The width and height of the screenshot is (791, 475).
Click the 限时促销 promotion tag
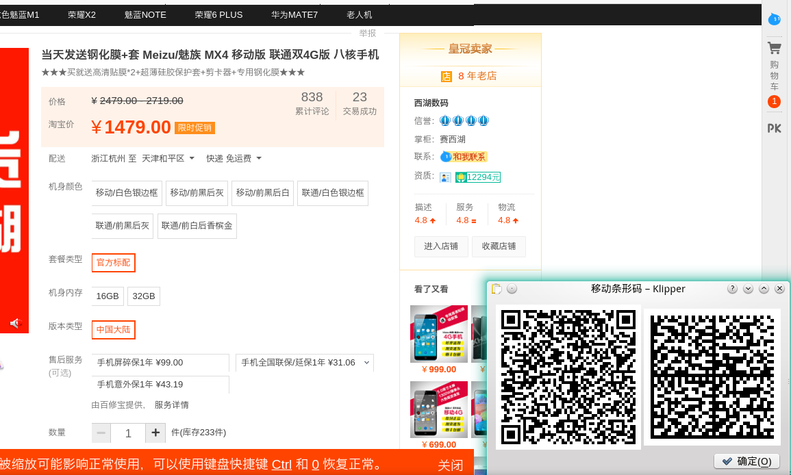(194, 128)
